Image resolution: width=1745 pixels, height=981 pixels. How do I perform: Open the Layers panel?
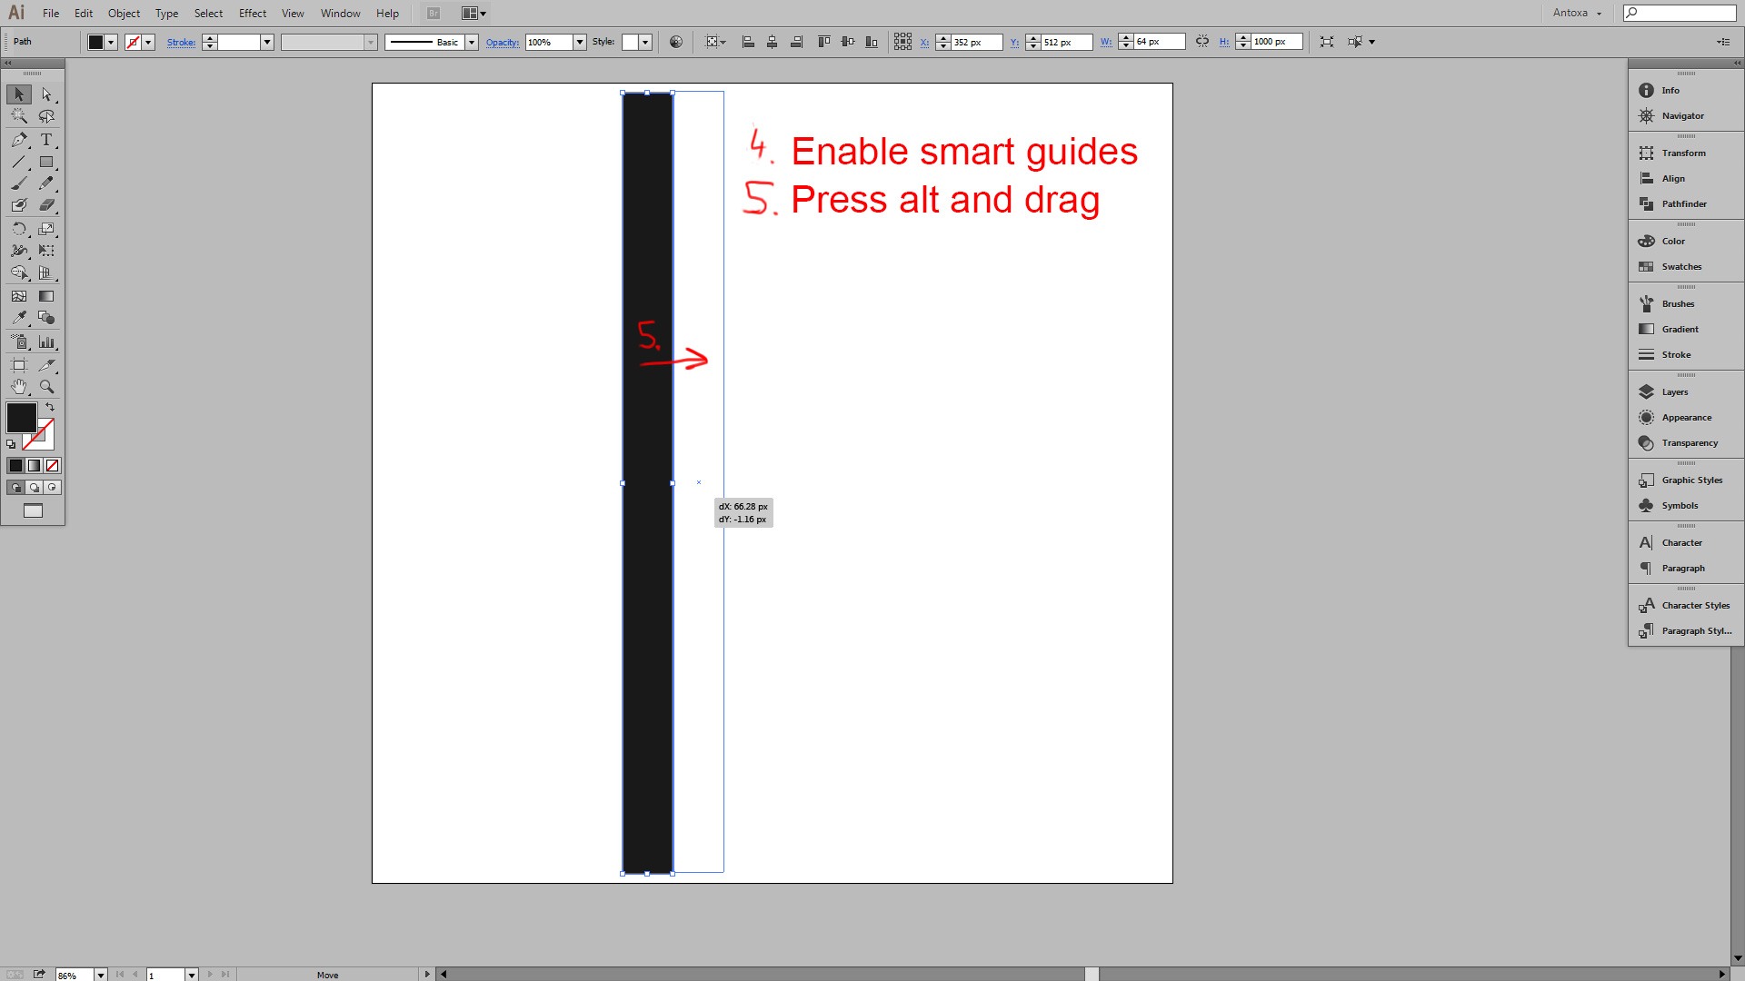1674,392
